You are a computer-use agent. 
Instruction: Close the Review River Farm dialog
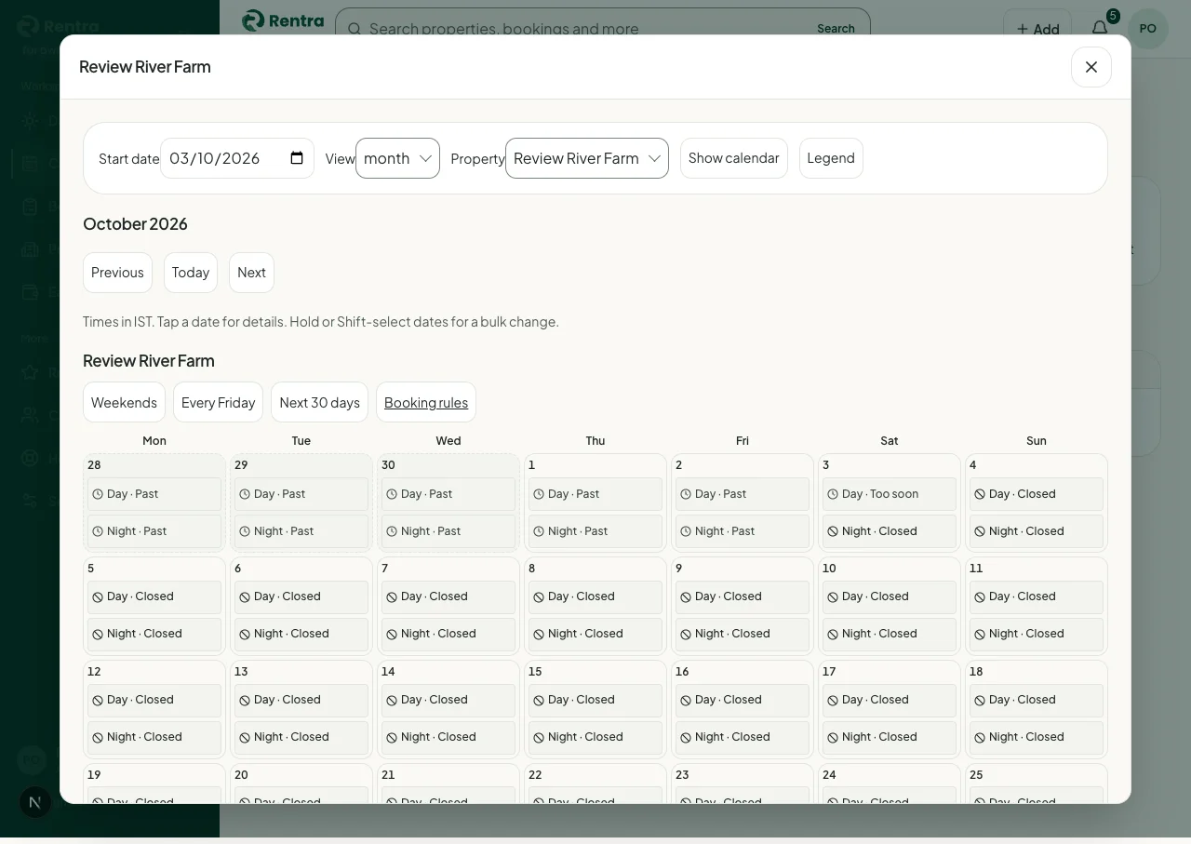pyautogui.click(x=1091, y=67)
